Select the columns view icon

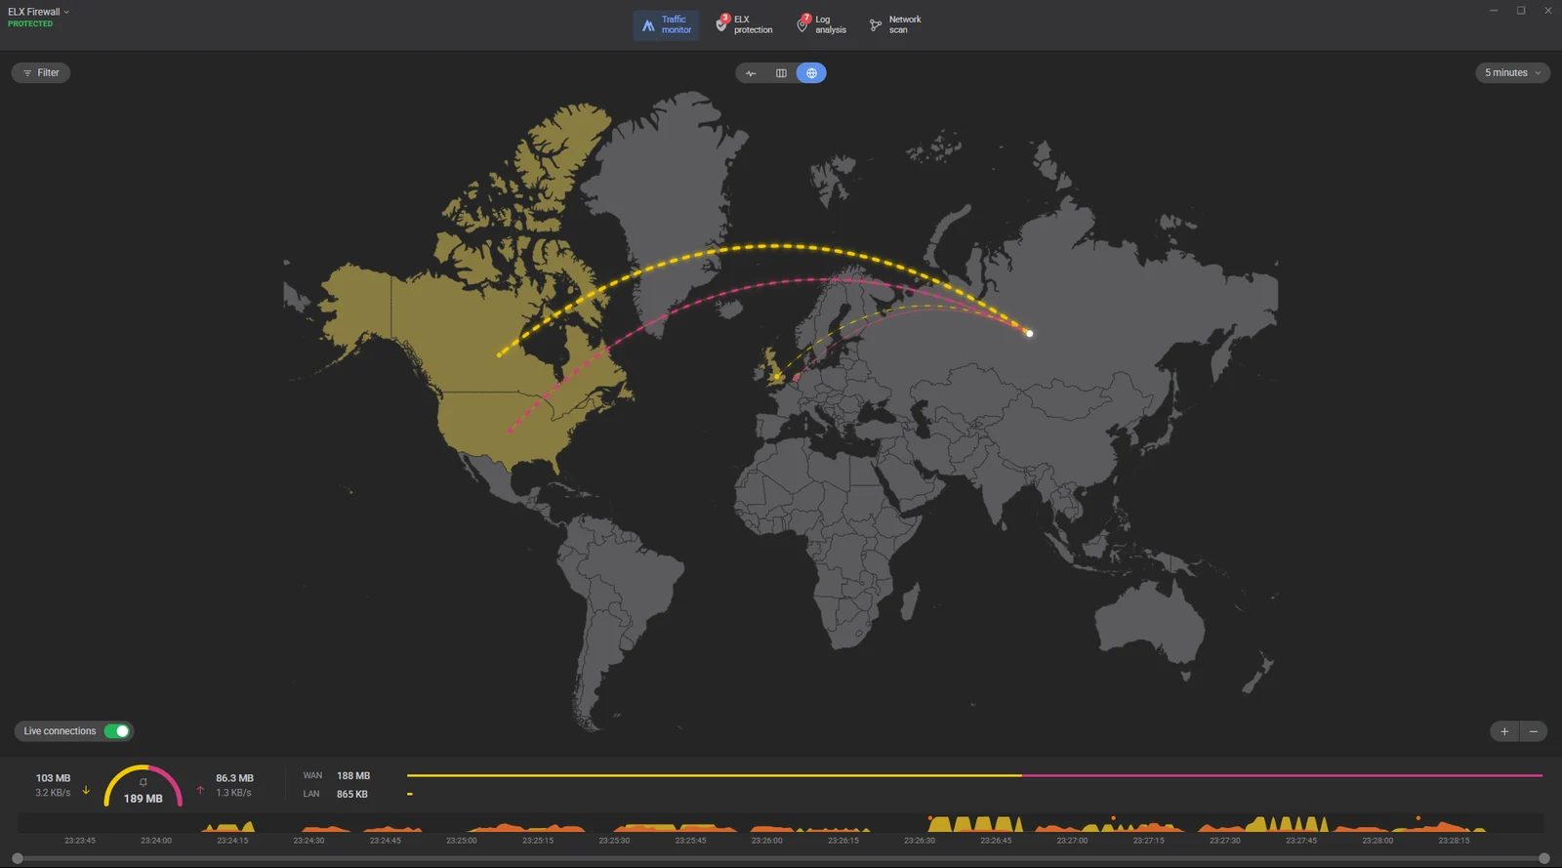click(781, 73)
